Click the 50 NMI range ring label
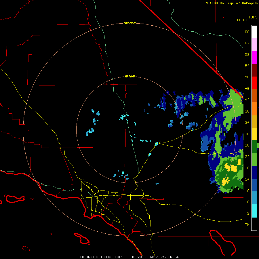The width and height of the screenshot is (259, 259). click(x=129, y=76)
